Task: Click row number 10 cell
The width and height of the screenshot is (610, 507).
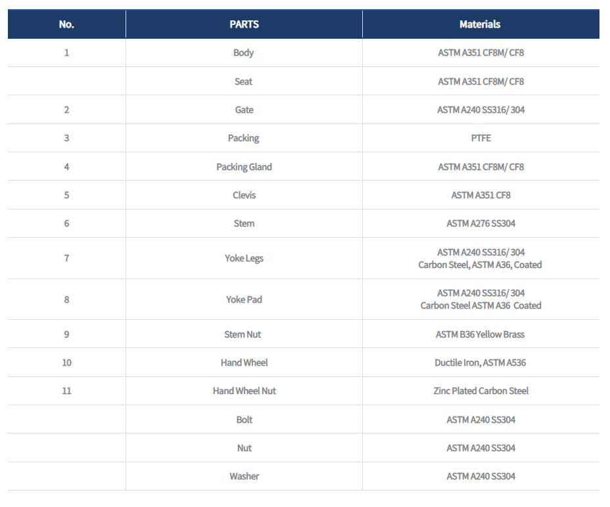Action: click(x=66, y=363)
